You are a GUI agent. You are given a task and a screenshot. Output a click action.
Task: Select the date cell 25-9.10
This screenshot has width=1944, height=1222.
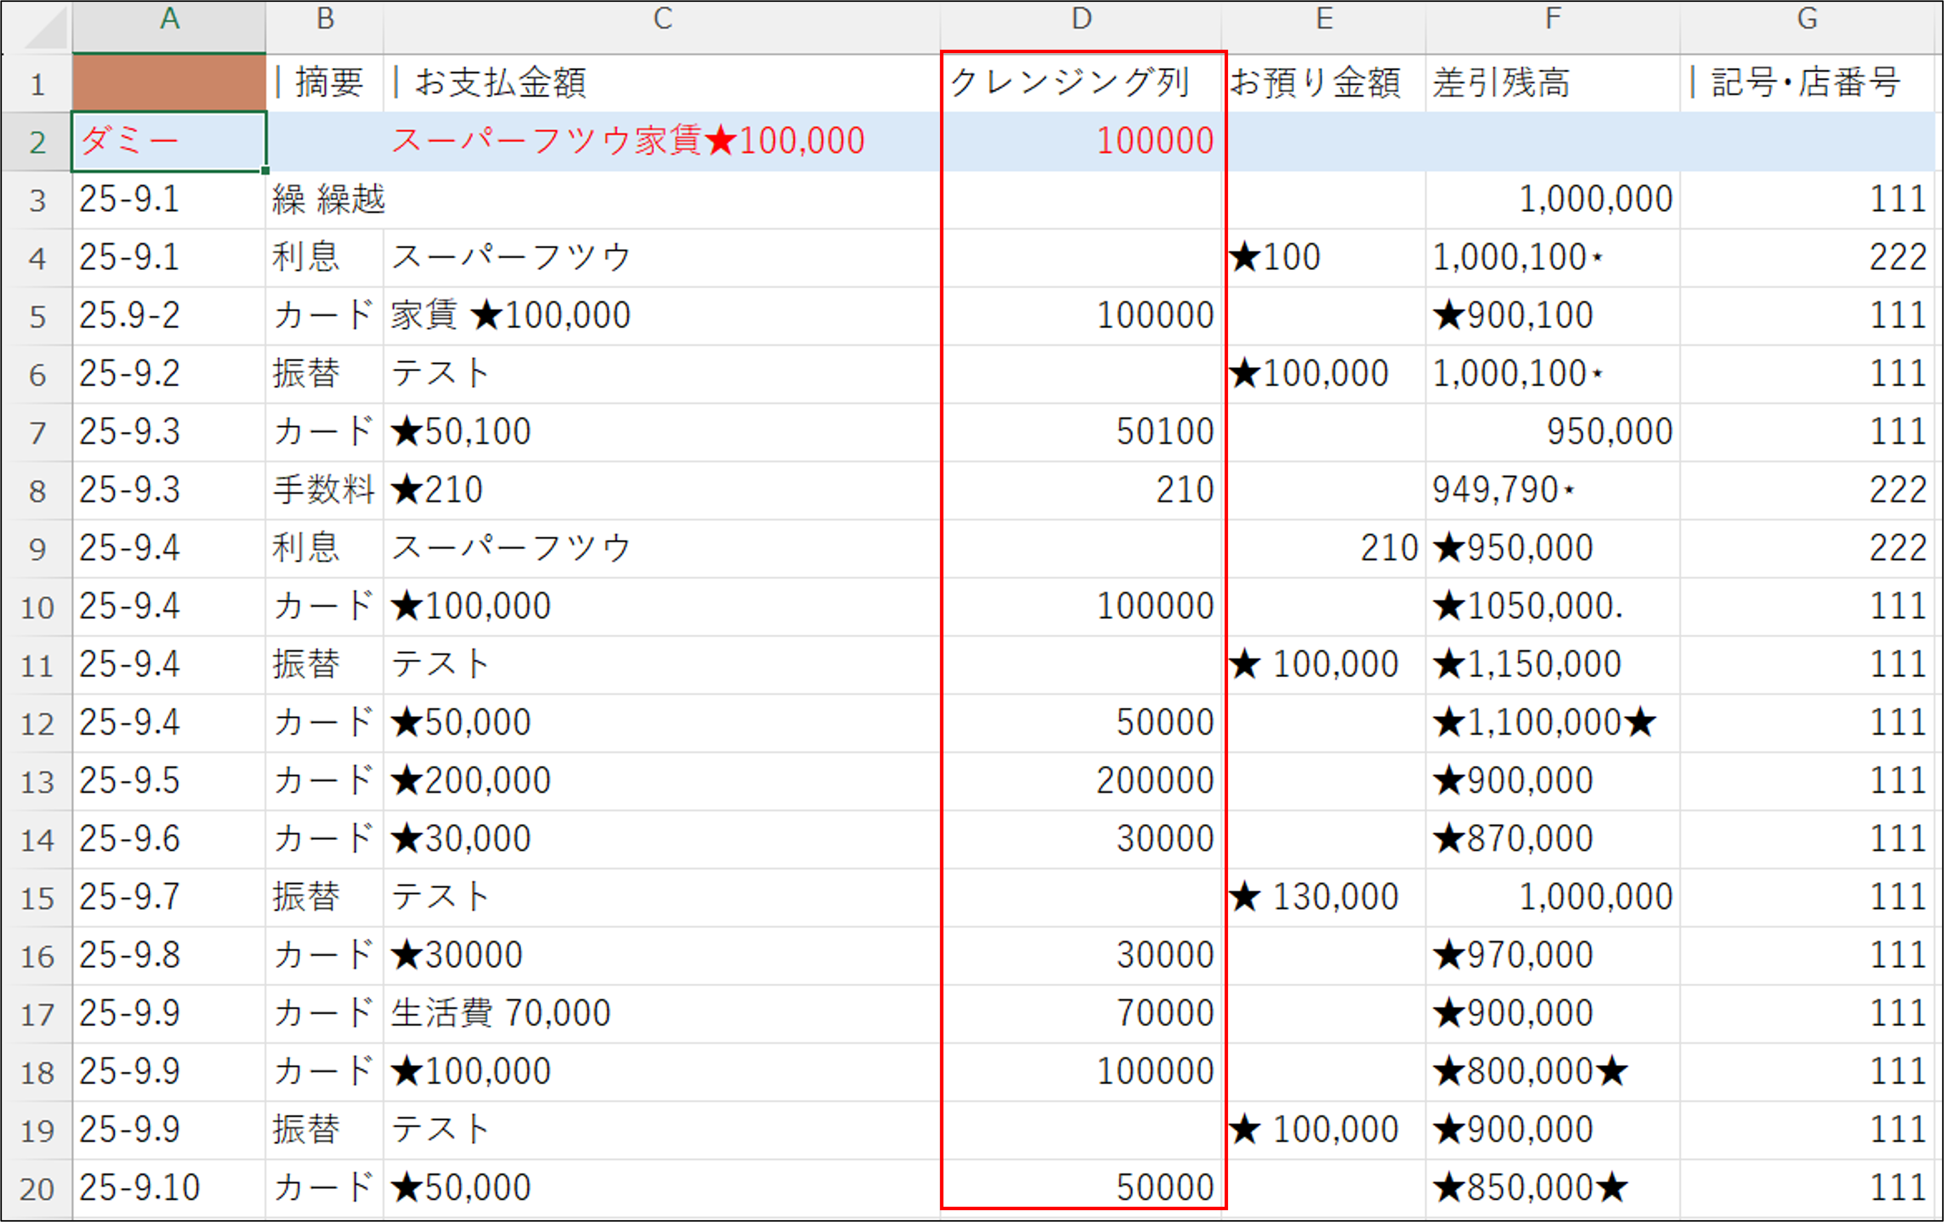pos(169,1187)
